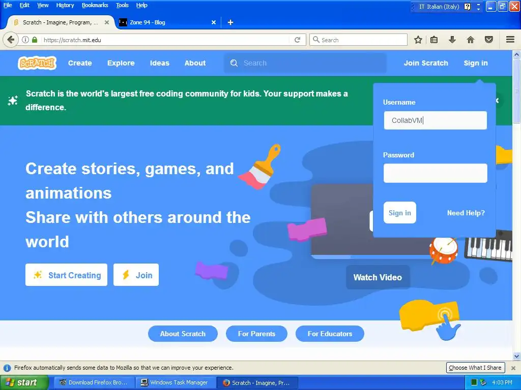Viewport: 521px width, 390px height.
Task: Click the page scrollbar up arrow
Action: (516, 54)
